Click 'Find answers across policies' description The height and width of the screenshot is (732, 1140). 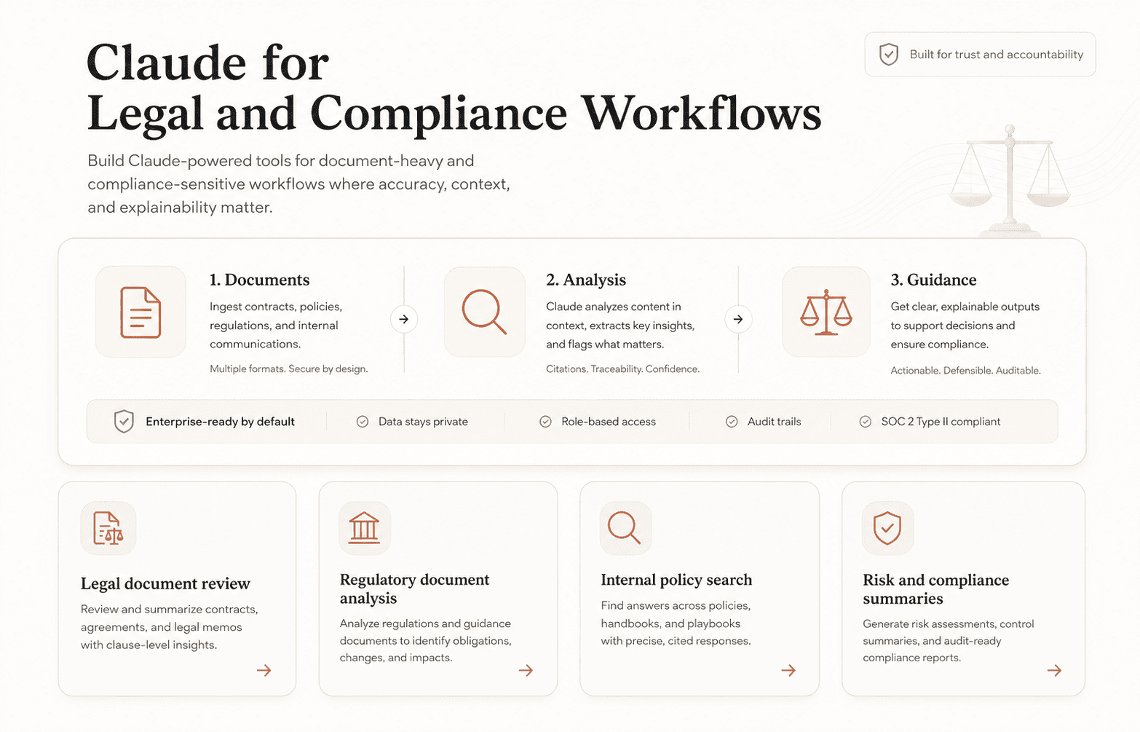tap(676, 623)
